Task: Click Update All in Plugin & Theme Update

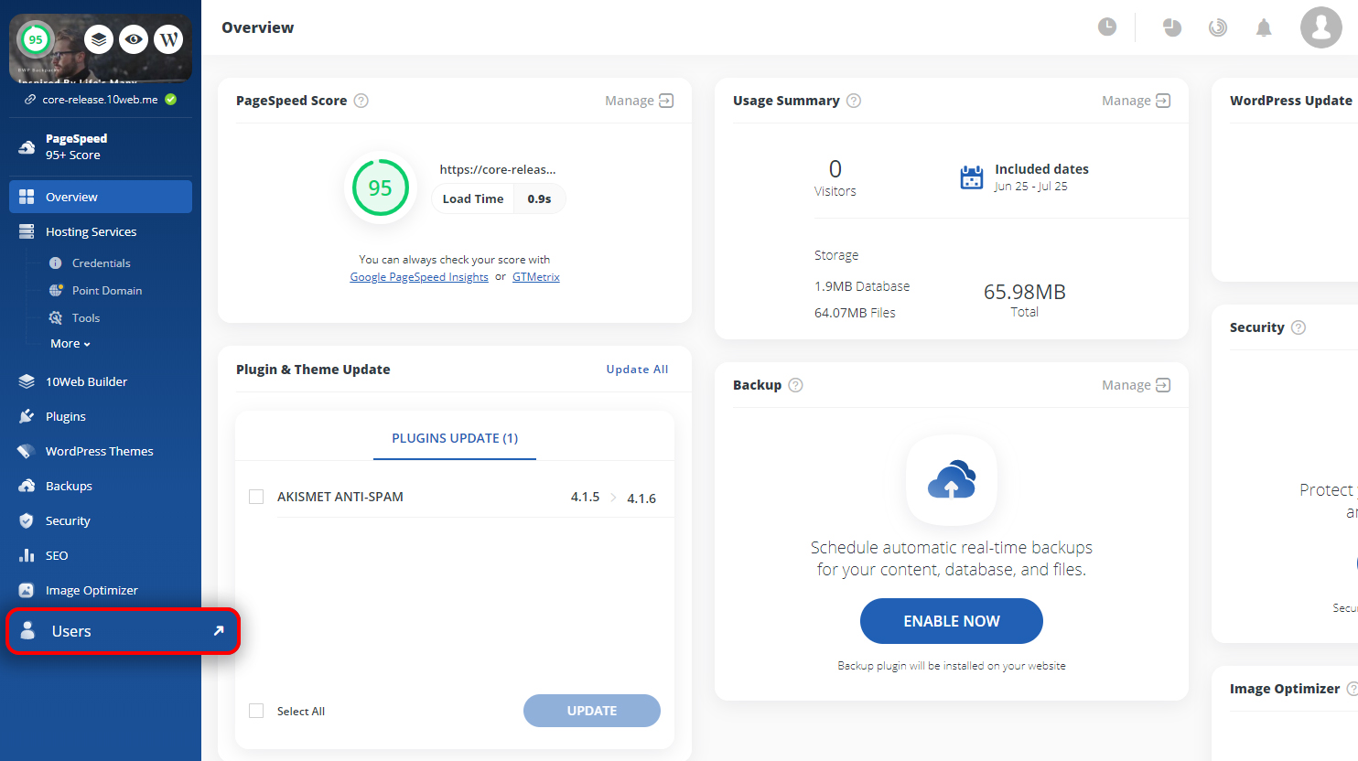Action: [637, 370]
